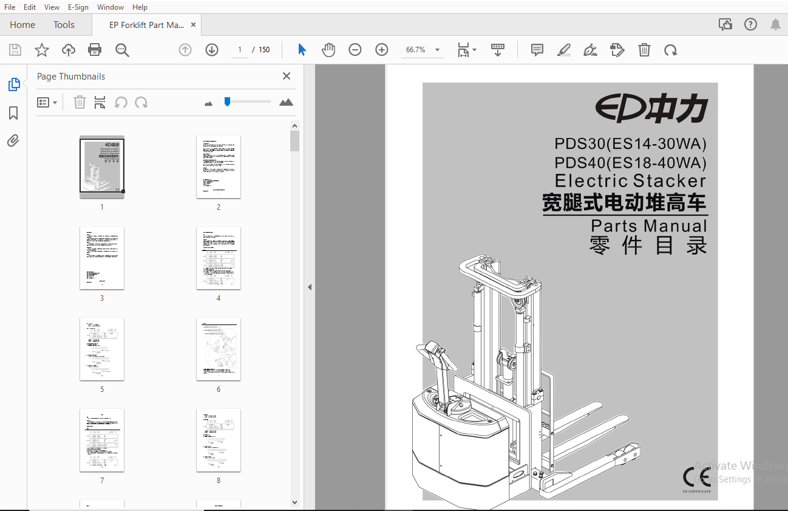Click the thumbnail panel scrollbar thumb
Image resolution: width=788 pixels, height=511 pixels.
(295, 141)
